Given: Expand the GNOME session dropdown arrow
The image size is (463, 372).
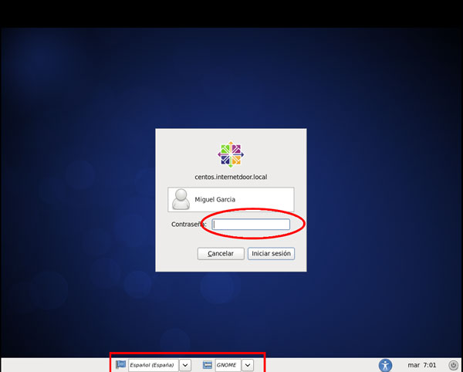Looking at the screenshot, I should click(x=248, y=365).
